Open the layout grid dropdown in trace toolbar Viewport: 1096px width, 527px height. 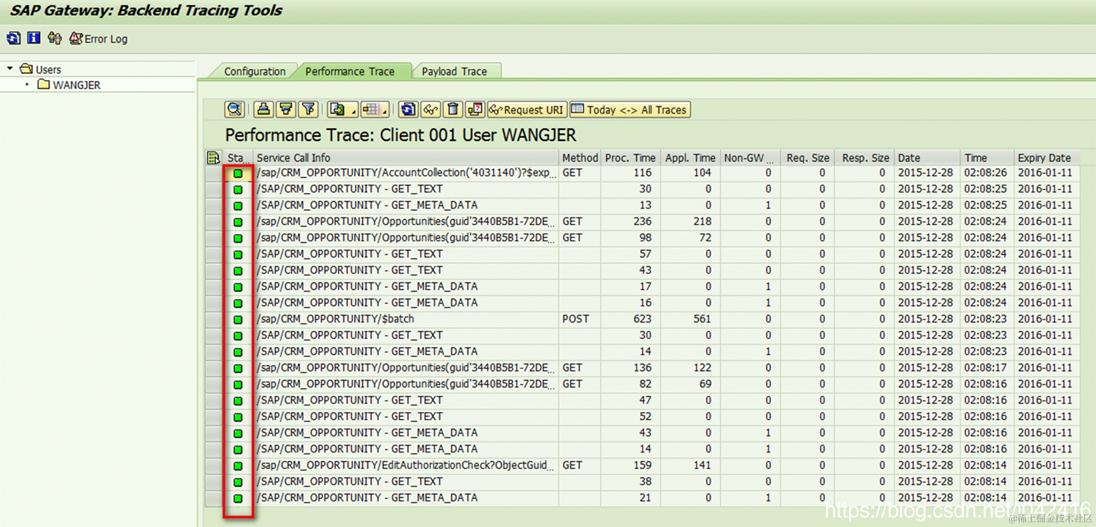pyautogui.click(x=374, y=109)
